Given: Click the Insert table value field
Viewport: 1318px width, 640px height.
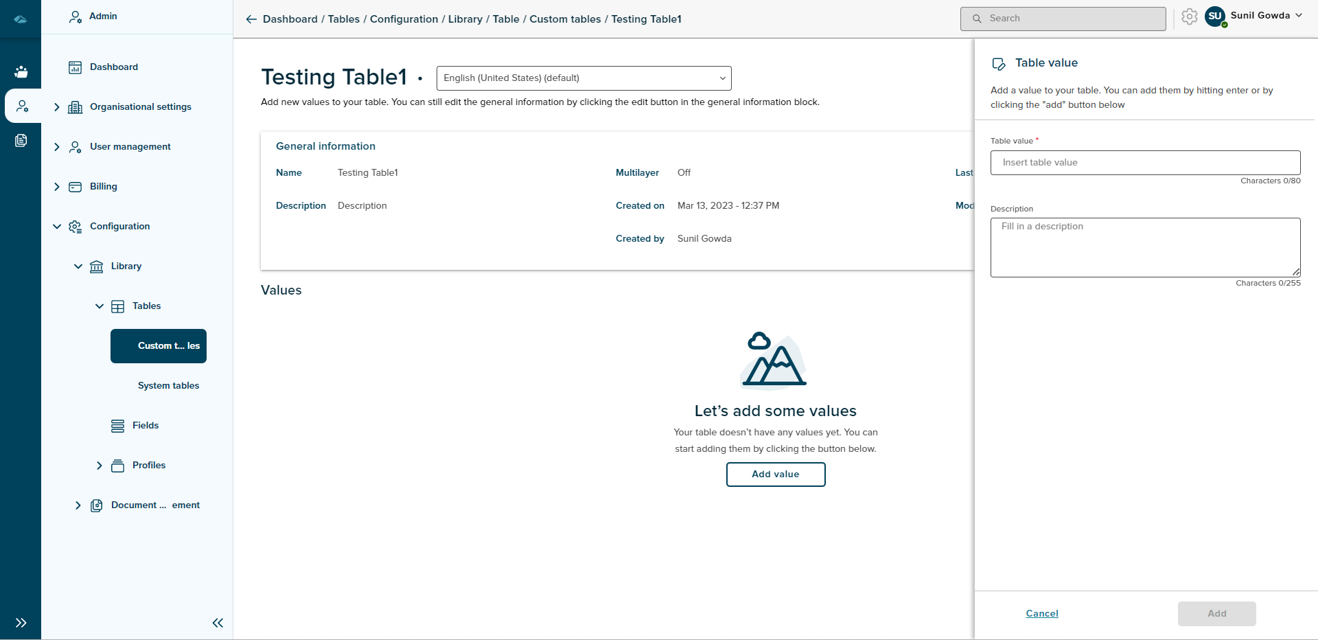Looking at the screenshot, I should [x=1144, y=163].
